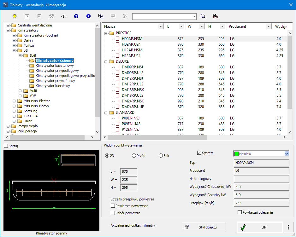Open the Producent column filter dropdown

[269, 26]
